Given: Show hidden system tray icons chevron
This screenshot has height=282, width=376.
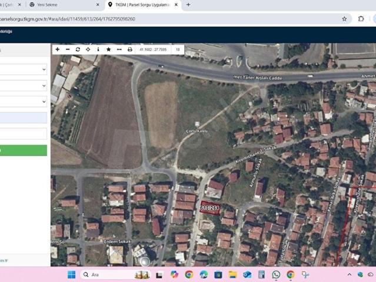Looking at the screenshot, I should 350,274.
